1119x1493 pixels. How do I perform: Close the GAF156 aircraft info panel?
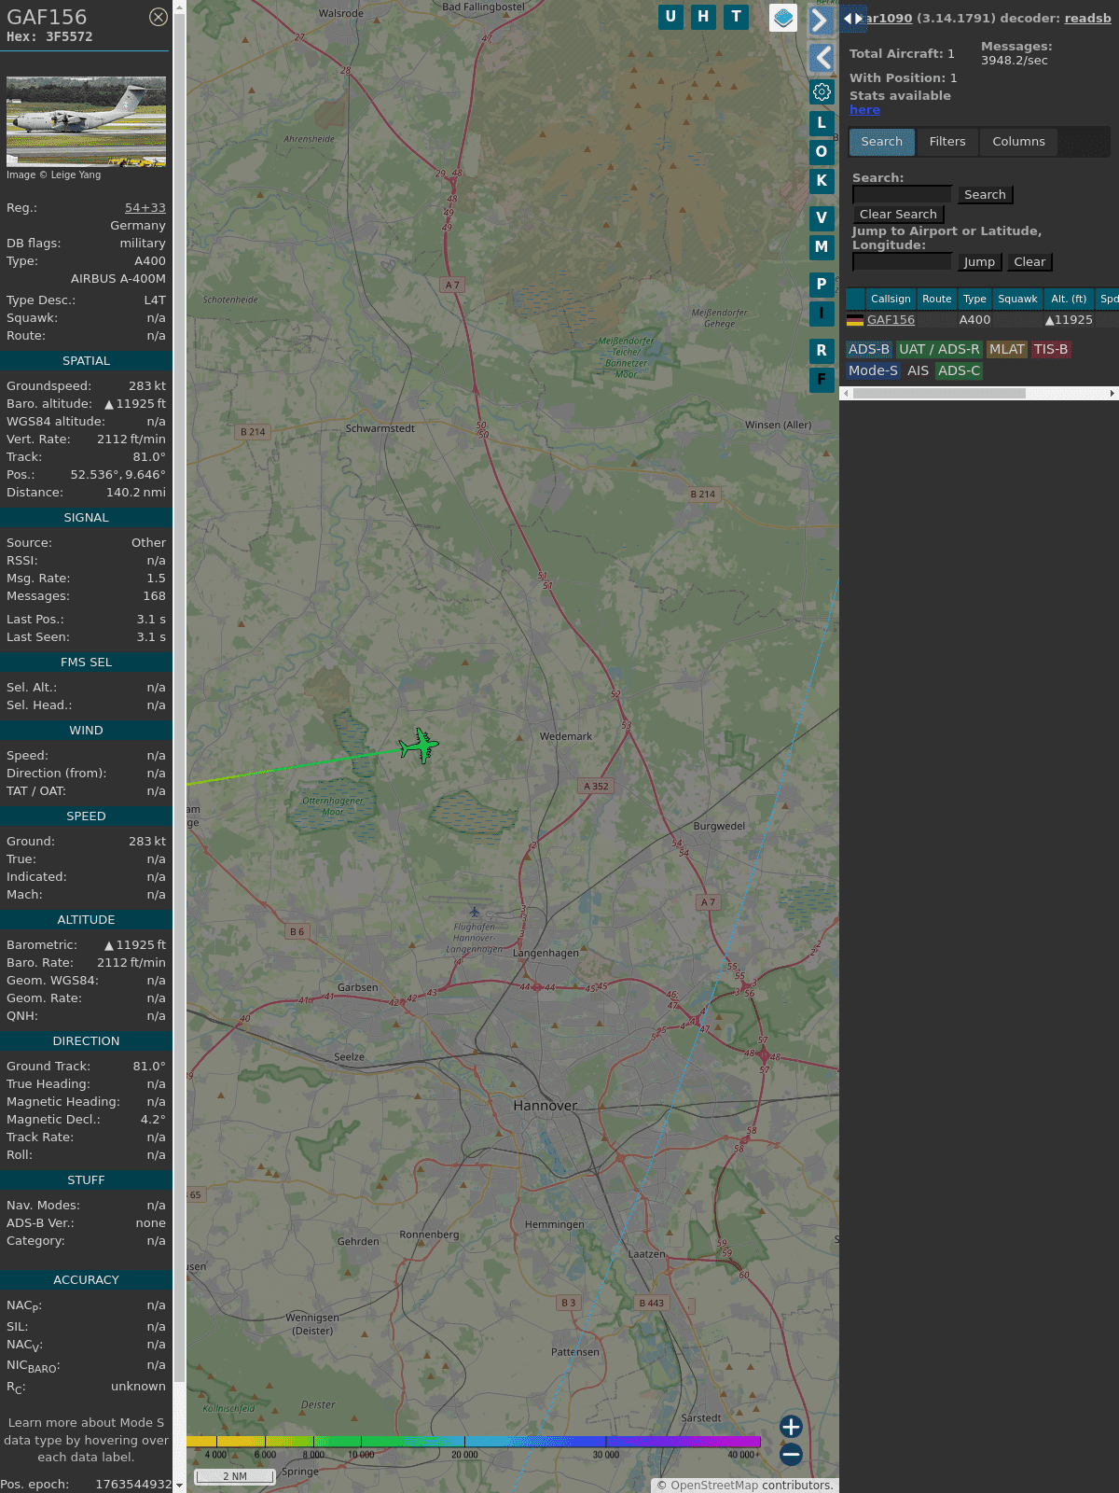(159, 17)
